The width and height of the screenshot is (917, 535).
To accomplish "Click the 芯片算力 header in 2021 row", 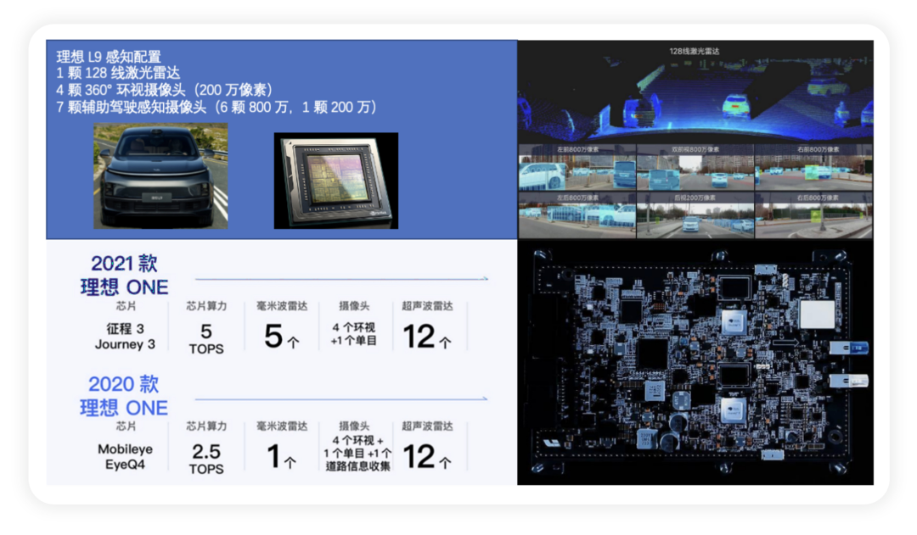I will tap(205, 306).
